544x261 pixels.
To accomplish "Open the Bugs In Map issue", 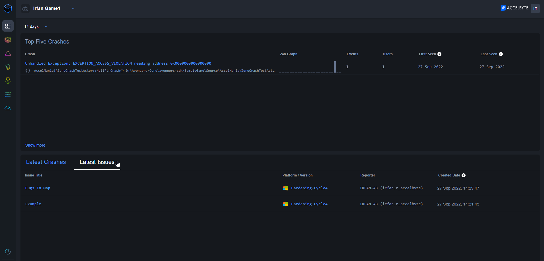I will click(x=38, y=188).
